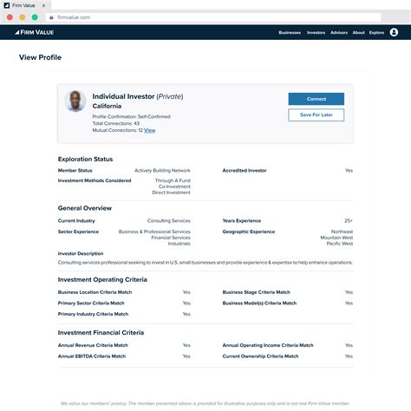Click Primary Sector Criteria Match label
This screenshot has width=411, height=411.
tap(91, 303)
